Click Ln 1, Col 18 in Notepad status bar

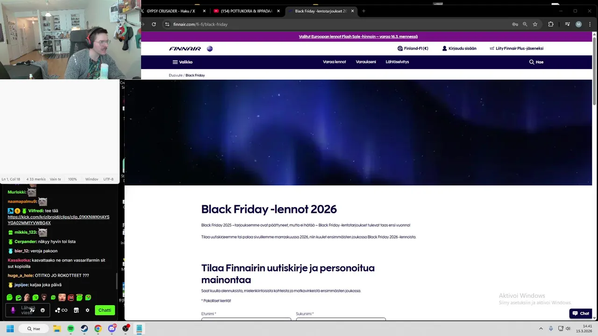(x=11, y=179)
